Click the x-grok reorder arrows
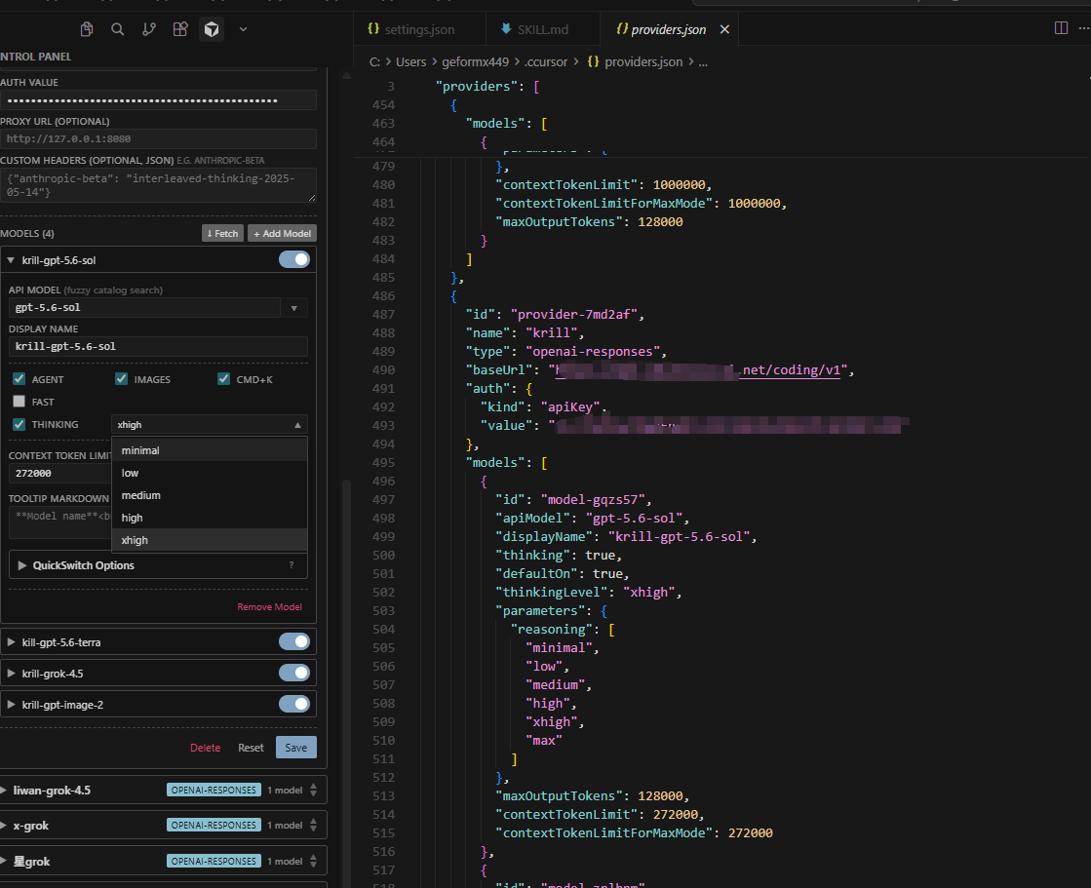 313,826
